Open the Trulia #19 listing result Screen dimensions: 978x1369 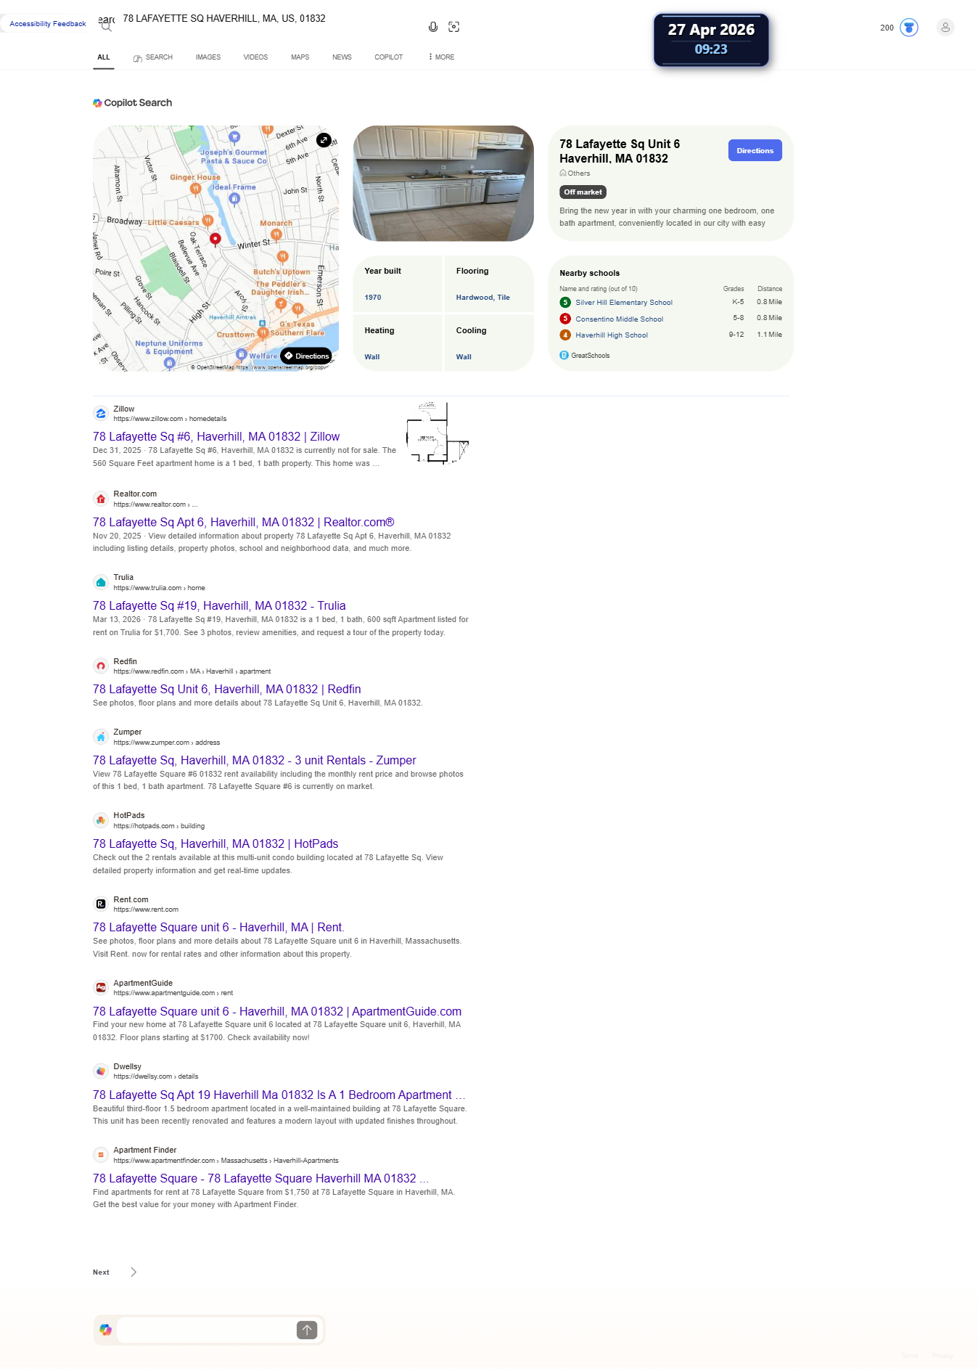[219, 606]
